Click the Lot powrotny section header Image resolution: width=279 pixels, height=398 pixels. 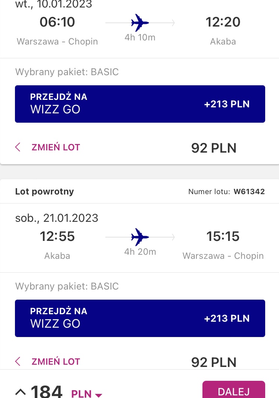pos(44,192)
